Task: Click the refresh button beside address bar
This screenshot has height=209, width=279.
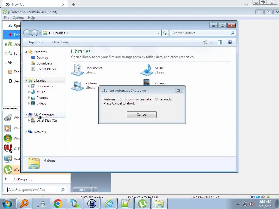Action: point(165,33)
